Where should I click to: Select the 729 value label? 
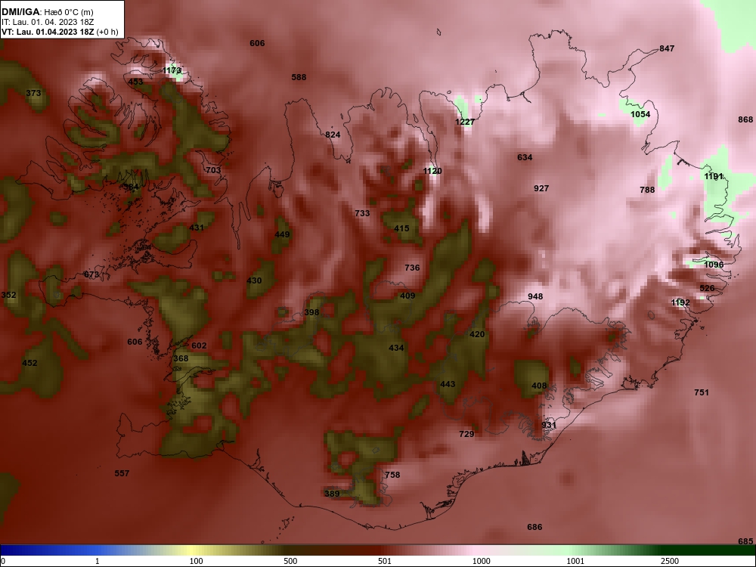pyautogui.click(x=466, y=434)
